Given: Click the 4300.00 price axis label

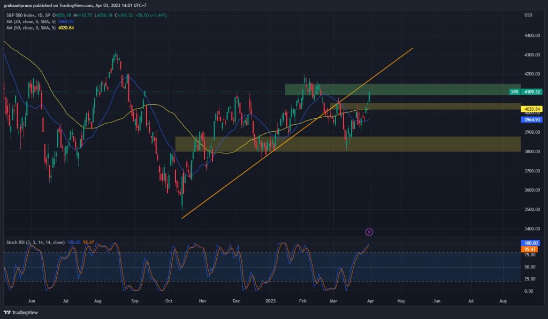Looking at the screenshot, I should [532, 55].
